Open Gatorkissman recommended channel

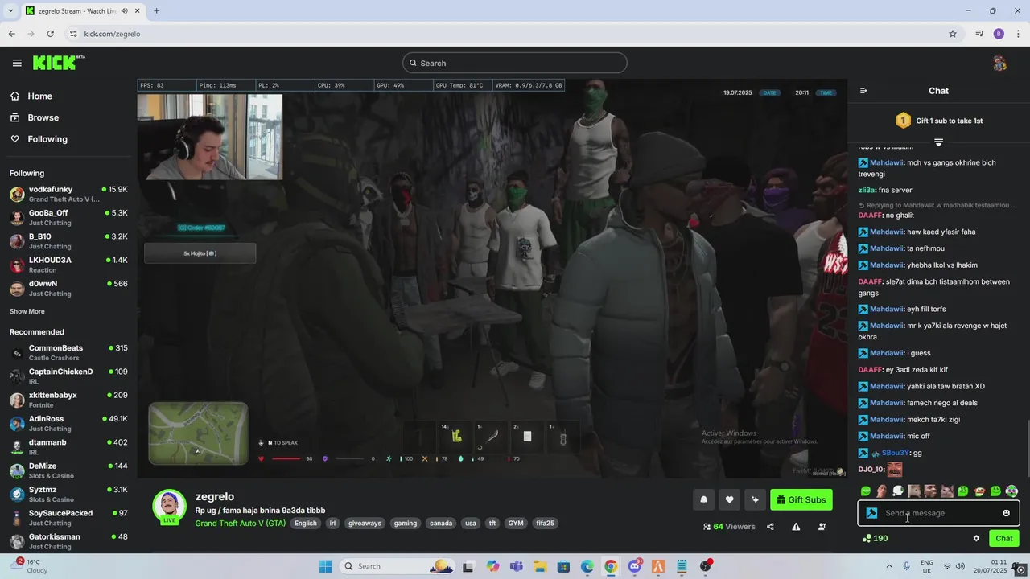[68, 541]
